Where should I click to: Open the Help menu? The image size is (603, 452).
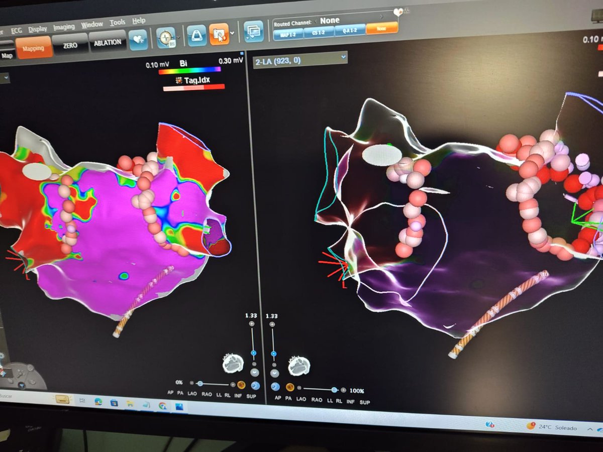[139, 21]
